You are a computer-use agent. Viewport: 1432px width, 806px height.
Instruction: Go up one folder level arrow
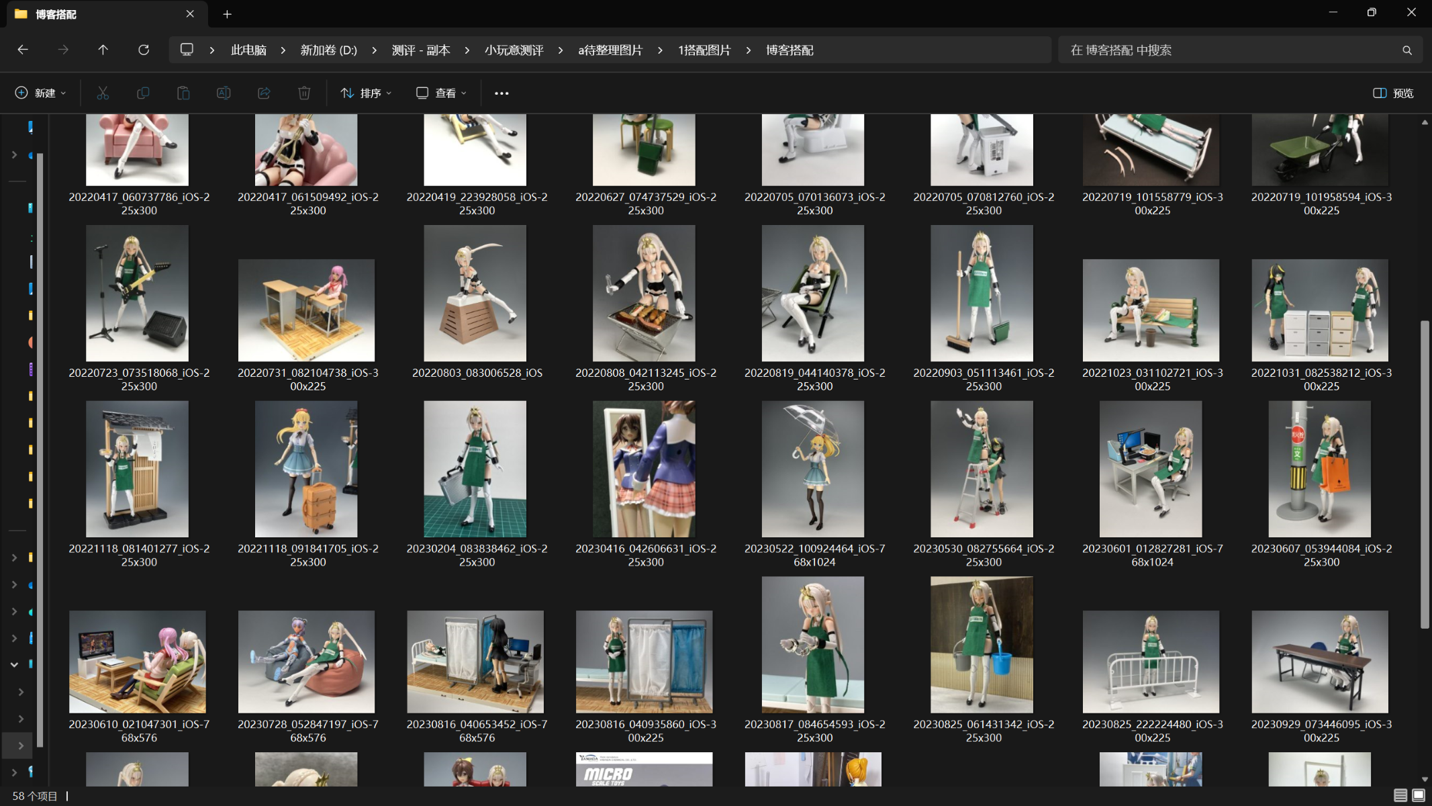point(103,50)
